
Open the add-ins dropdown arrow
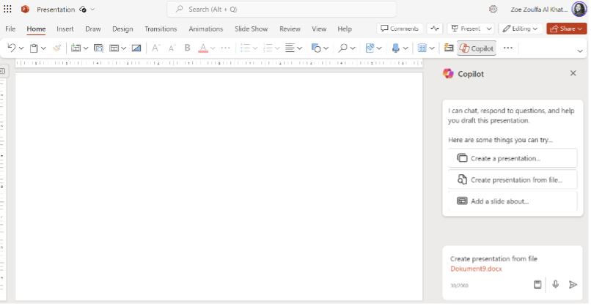coord(432,48)
